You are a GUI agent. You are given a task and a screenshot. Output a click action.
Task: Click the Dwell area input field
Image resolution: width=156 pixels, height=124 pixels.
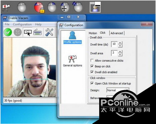(x=115, y=53)
